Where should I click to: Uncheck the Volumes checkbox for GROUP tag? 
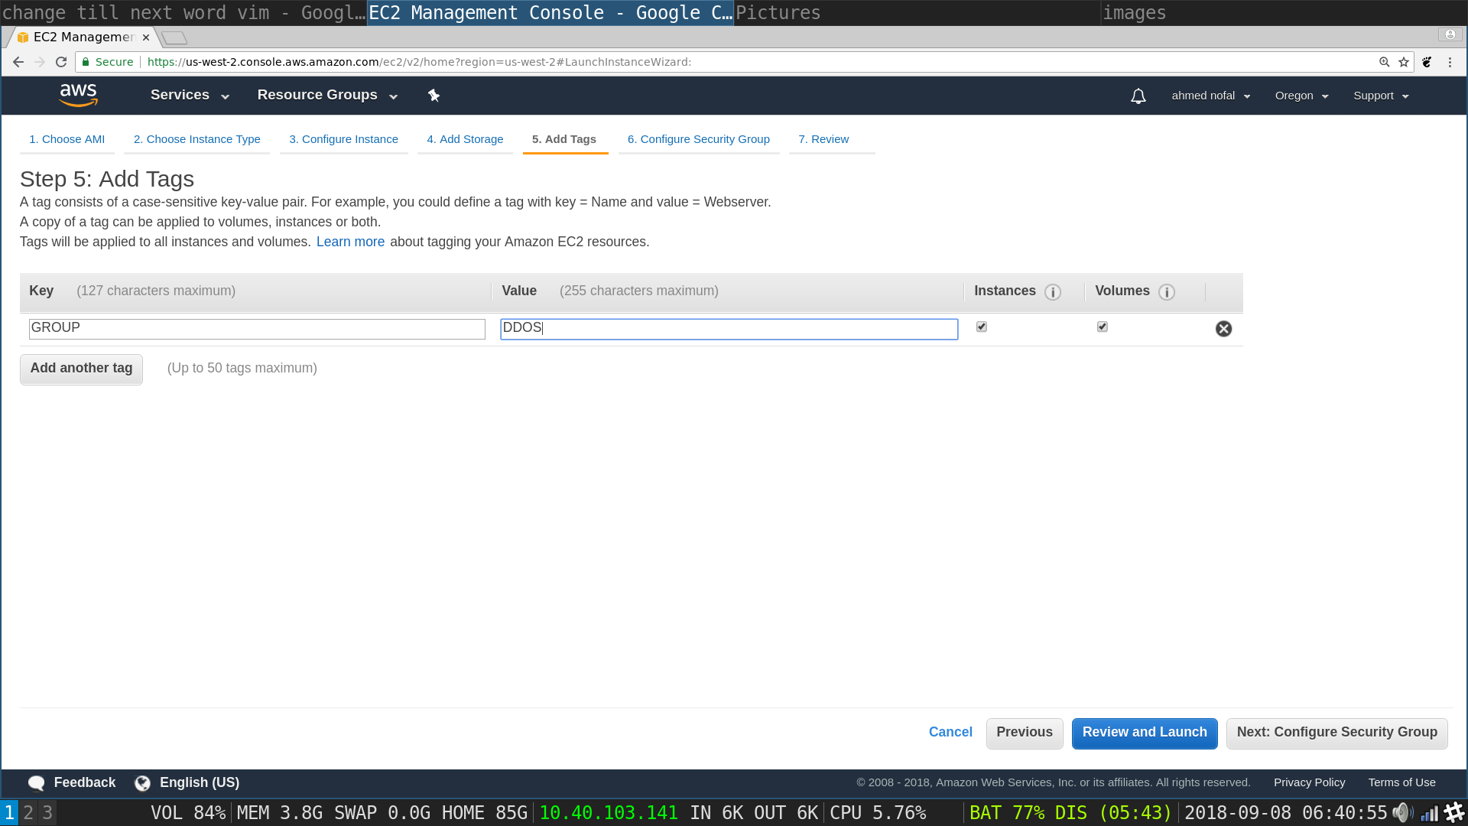[x=1103, y=327]
